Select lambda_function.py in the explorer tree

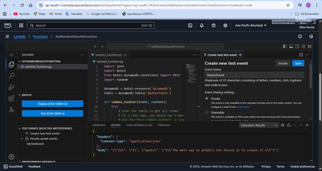pyautogui.click(x=52, y=67)
